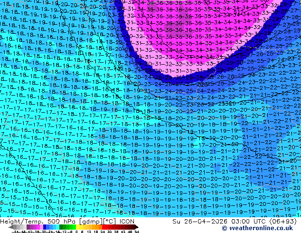Click the 'Su 26-04-2026 03:00 UTC' timestamp
The image size is (301, 233).
220,222
